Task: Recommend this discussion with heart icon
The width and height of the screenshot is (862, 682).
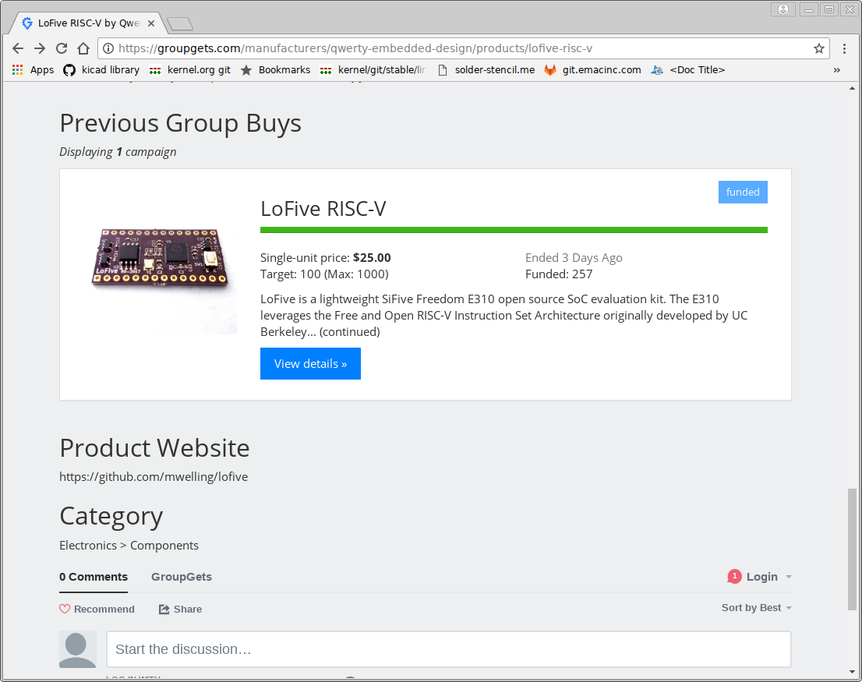Action: click(97, 609)
